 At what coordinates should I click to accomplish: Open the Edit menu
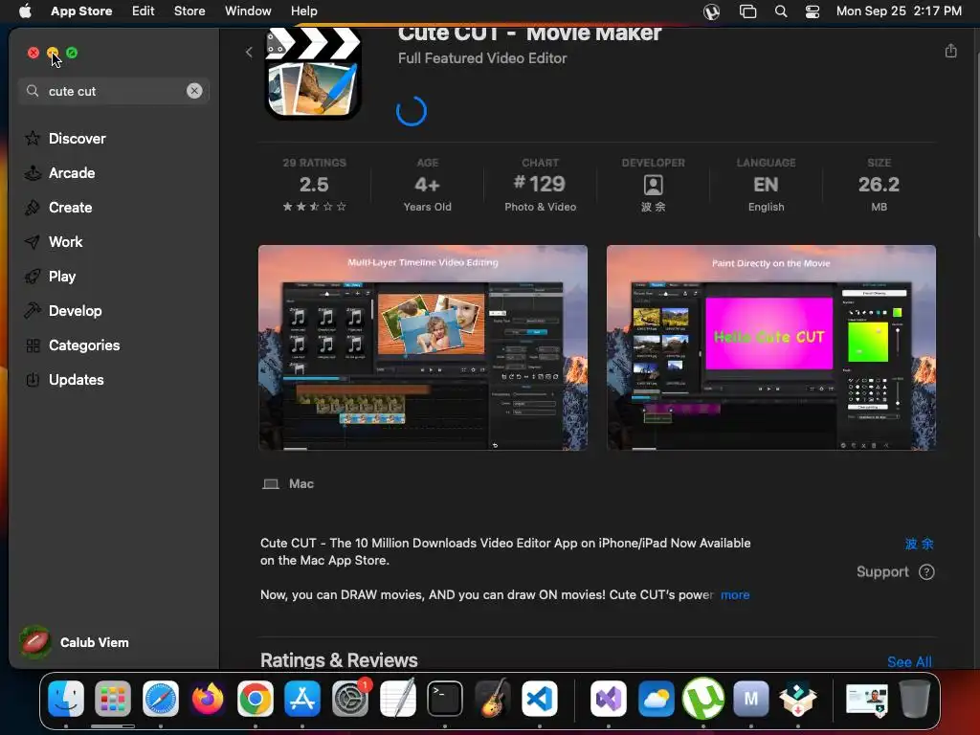tap(144, 11)
